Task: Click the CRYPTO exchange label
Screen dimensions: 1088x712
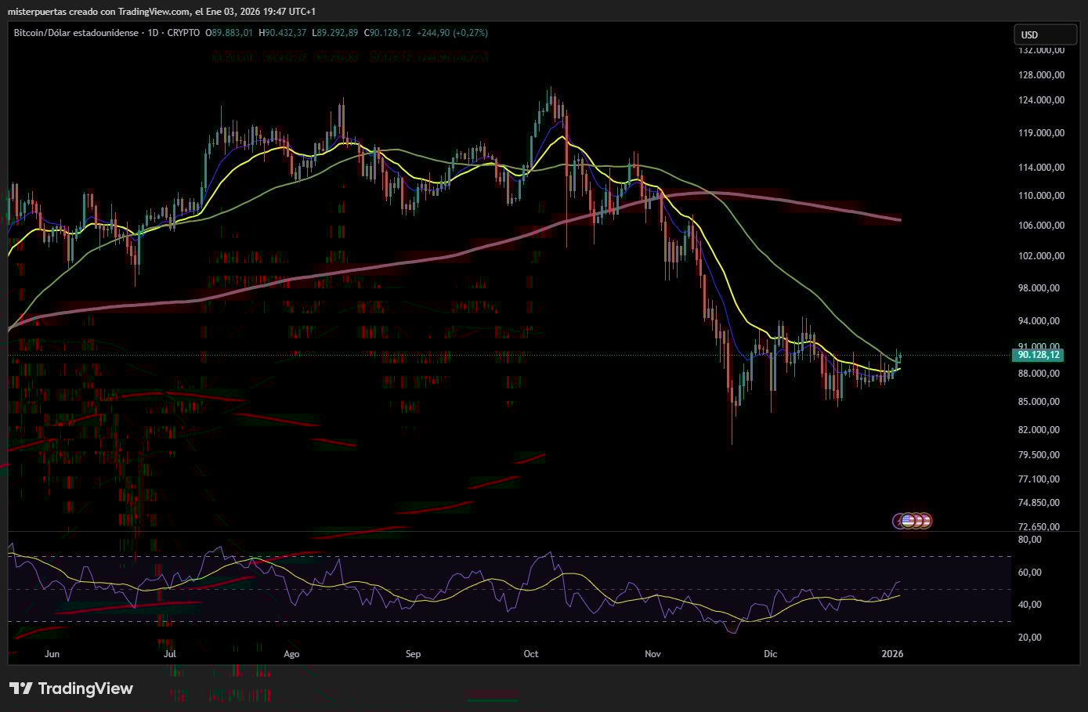Action: point(184,33)
